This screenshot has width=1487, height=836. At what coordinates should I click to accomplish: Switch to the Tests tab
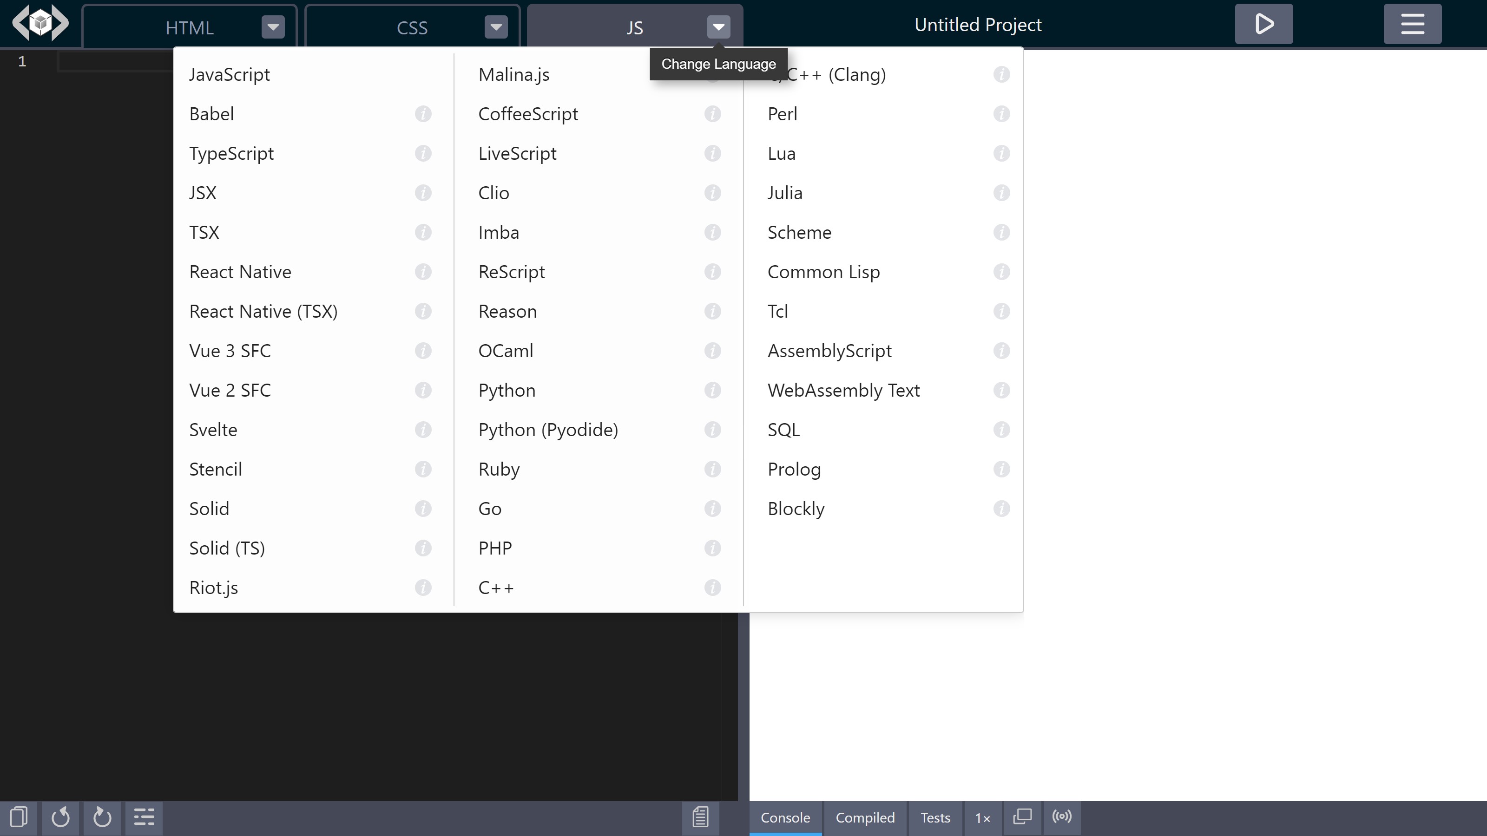[x=934, y=817]
